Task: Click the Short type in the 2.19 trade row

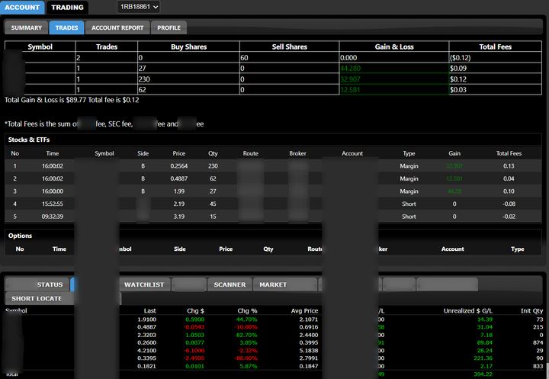Action: point(409,204)
